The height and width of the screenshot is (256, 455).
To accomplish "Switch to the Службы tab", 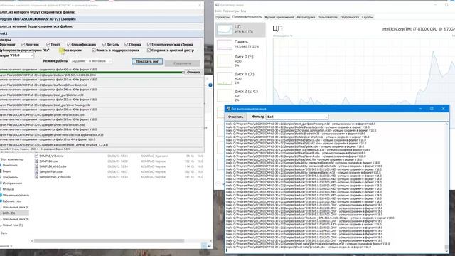I will pyautogui.click(x=368, y=17).
